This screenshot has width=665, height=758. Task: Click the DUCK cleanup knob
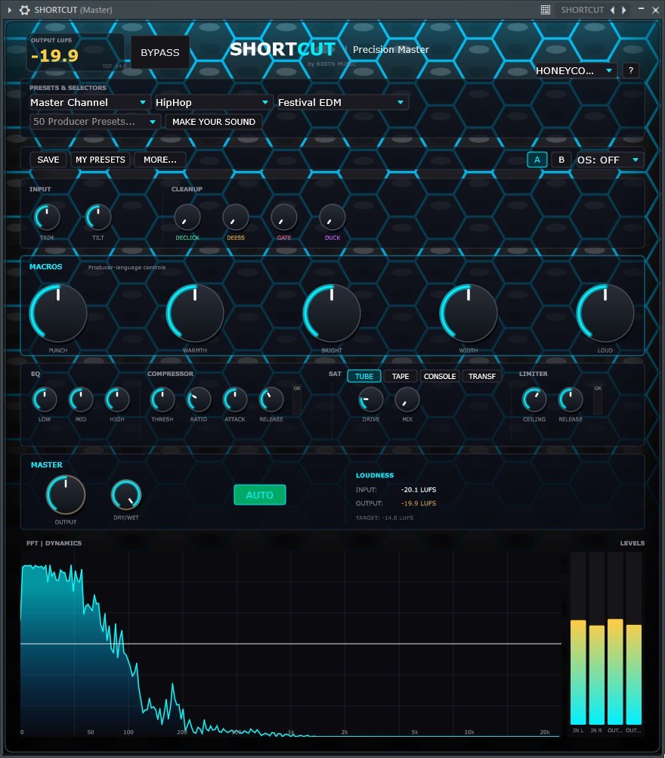332,217
